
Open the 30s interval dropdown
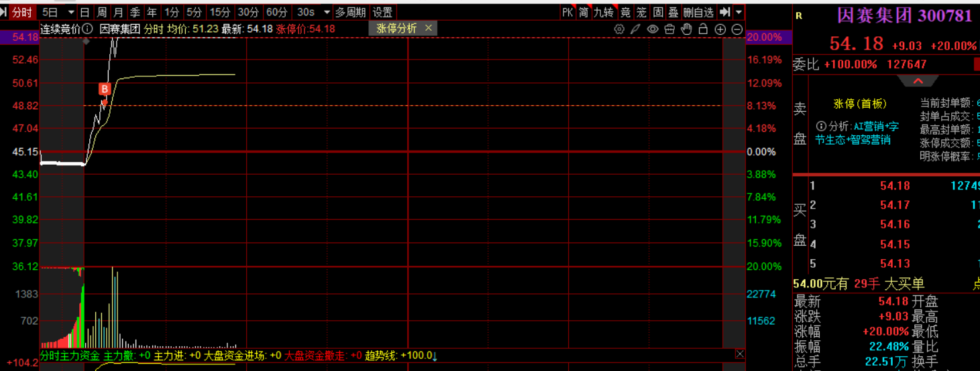click(327, 12)
